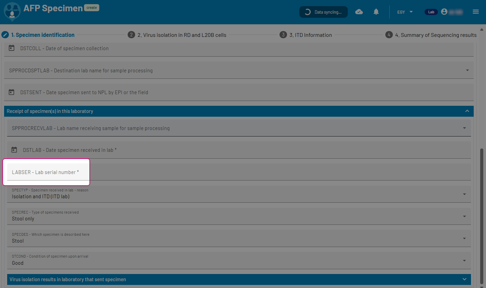Open the notifications bell
Screen dimensions: 486x288
point(376,12)
